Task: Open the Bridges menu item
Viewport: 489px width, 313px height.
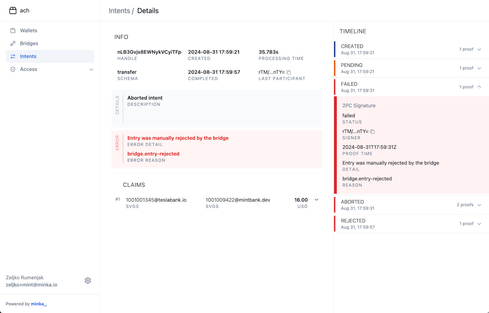Action: pyautogui.click(x=29, y=43)
